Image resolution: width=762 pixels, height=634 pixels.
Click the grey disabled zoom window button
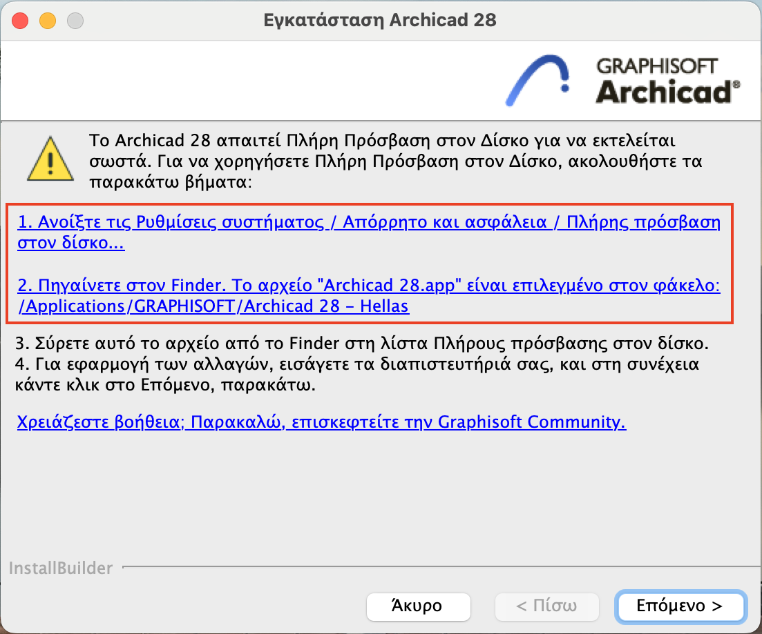[75, 21]
